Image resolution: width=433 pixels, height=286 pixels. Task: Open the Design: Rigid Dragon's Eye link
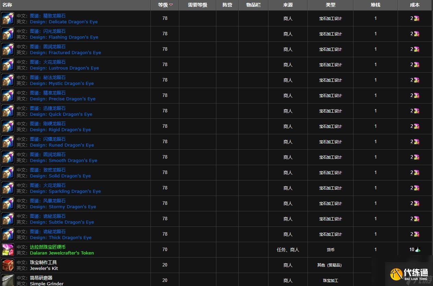point(60,129)
